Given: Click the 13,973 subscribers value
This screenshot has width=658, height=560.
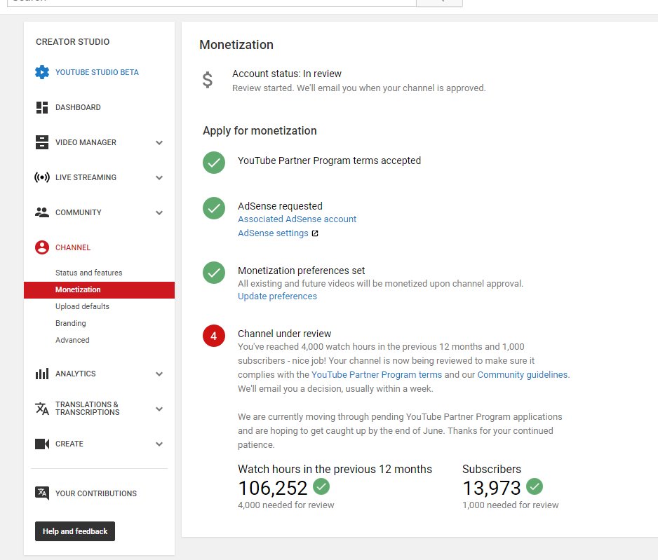Looking at the screenshot, I should 492,488.
